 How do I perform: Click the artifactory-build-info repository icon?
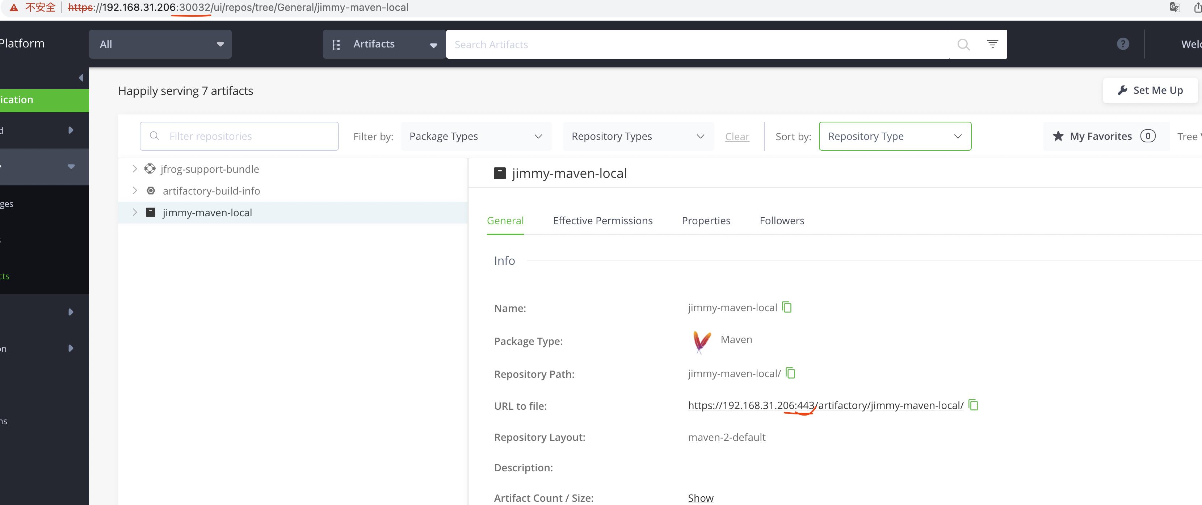tap(151, 191)
